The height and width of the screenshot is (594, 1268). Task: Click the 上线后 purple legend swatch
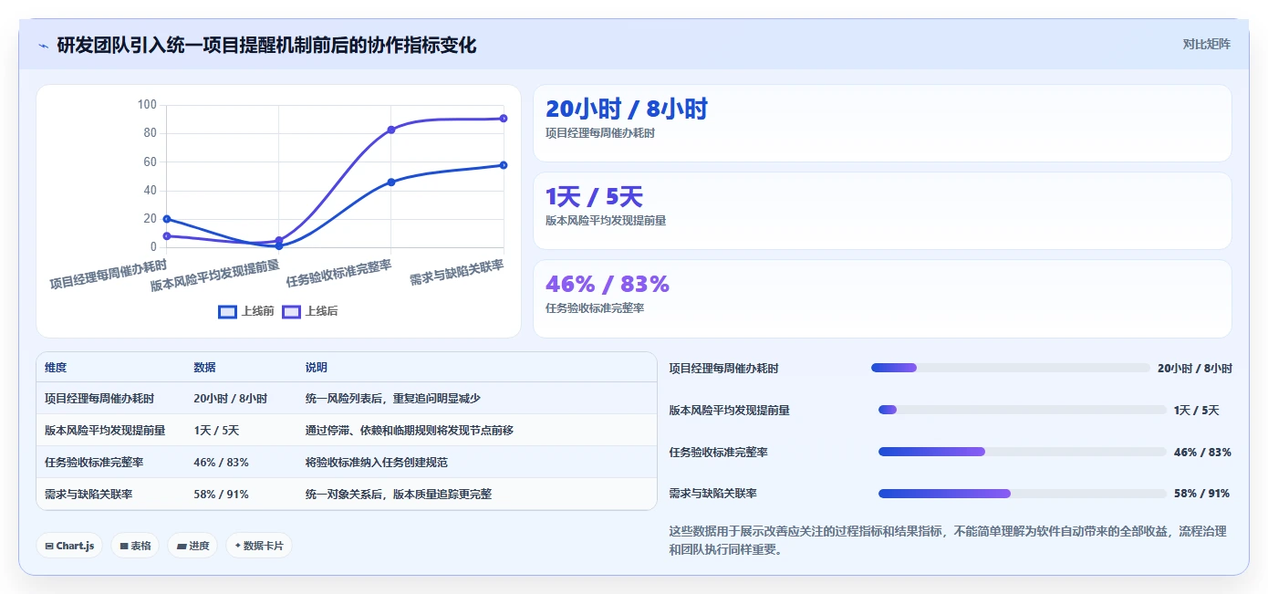coord(291,311)
